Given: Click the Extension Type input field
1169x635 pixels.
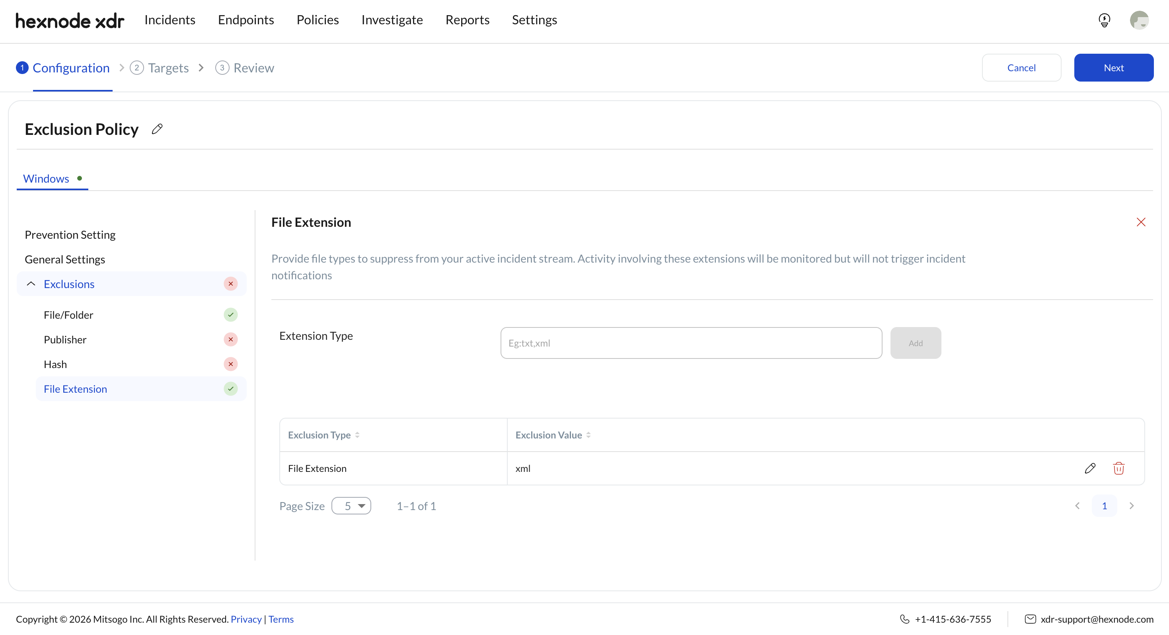Looking at the screenshot, I should [x=691, y=343].
